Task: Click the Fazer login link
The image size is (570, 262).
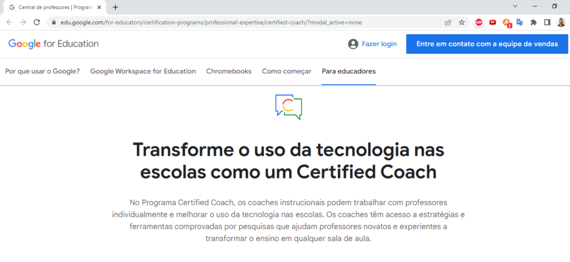Action: pos(379,44)
